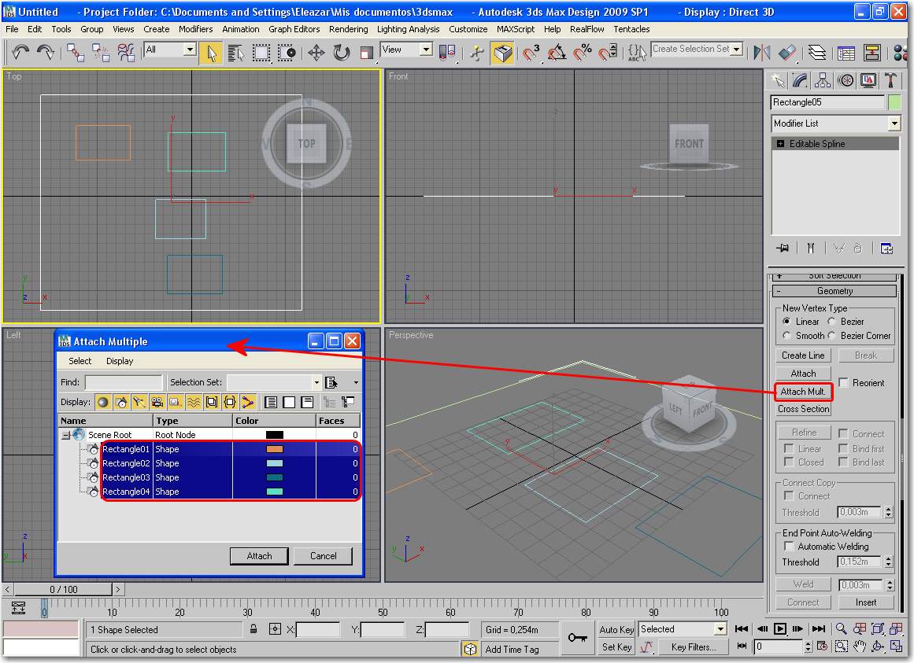The height and width of the screenshot is (663, 914).
Task: Toggle Display Space Warps filter icon
Action: 194,402
